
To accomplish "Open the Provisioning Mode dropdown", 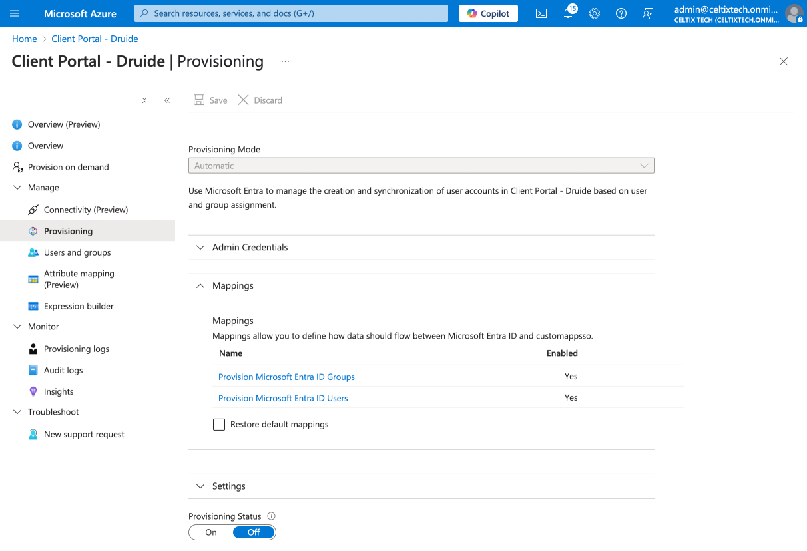I will [421, 166].
